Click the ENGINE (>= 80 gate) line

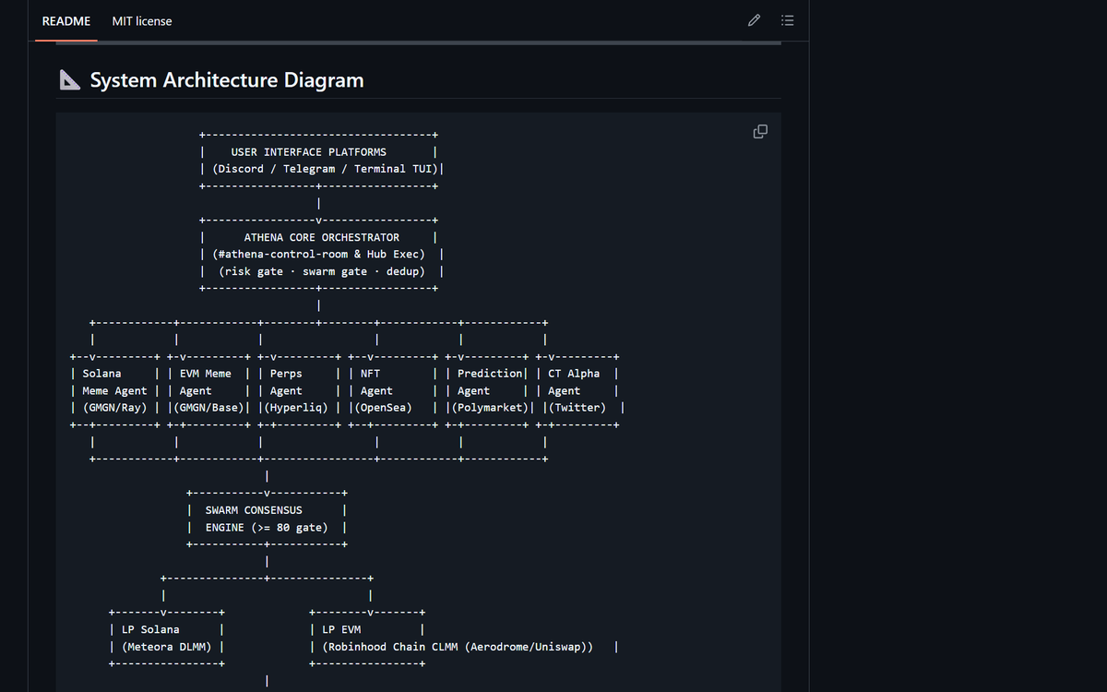[x=267, y=528]
